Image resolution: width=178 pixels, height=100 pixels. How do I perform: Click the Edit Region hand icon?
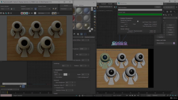coord(11,9)
